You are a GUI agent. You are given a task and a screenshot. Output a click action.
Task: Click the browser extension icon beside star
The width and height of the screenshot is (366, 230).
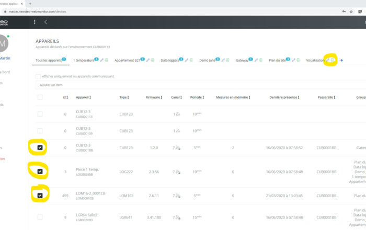[x=360, y=11]
